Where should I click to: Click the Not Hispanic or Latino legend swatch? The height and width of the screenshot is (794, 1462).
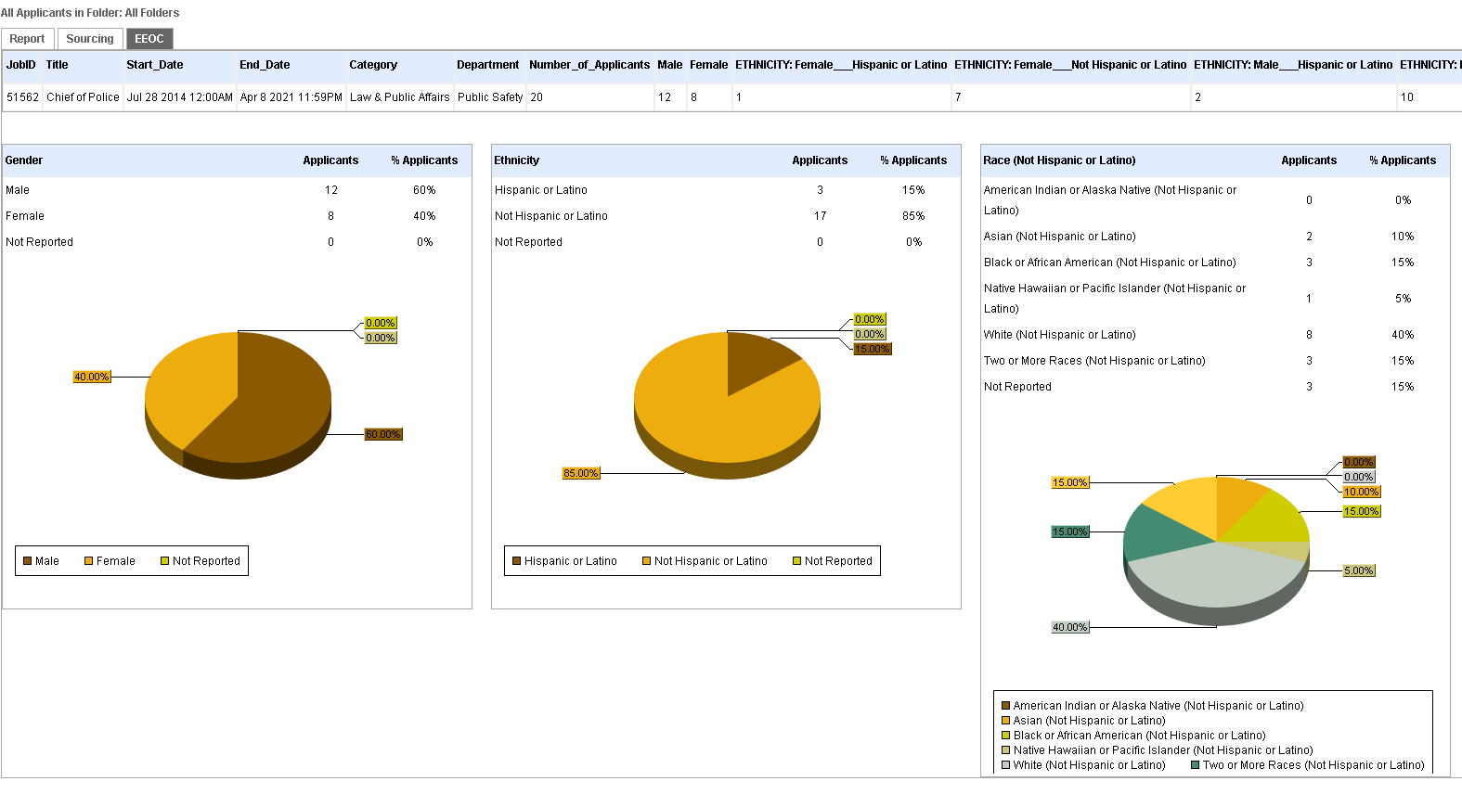[x=647, y=561]
